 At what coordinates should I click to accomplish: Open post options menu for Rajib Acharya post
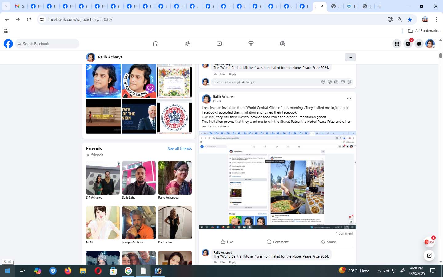pyautogui.click(x=349, y=99)
